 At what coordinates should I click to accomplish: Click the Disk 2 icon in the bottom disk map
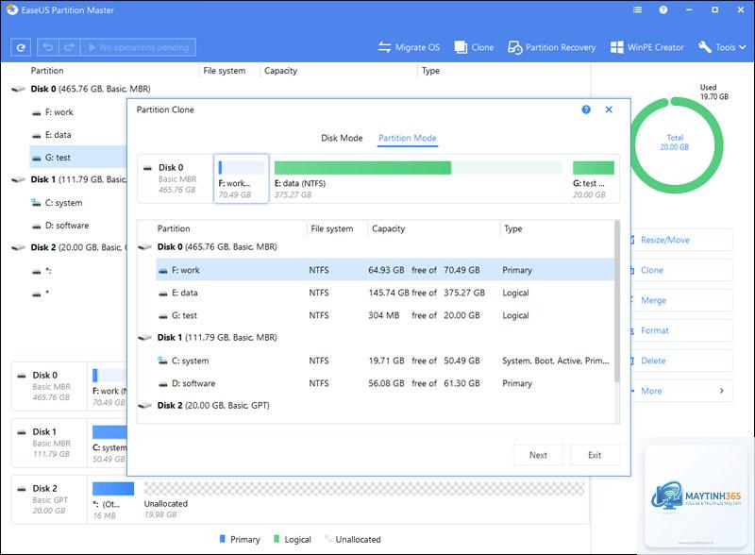click(x=21, y=489)
